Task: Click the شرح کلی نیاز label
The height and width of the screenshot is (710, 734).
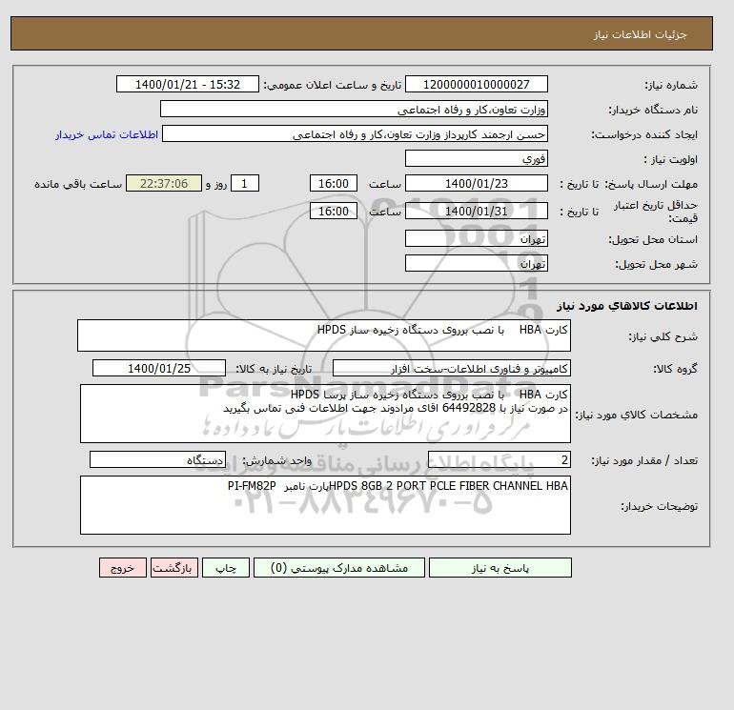Action: click(x=663, y=336)
